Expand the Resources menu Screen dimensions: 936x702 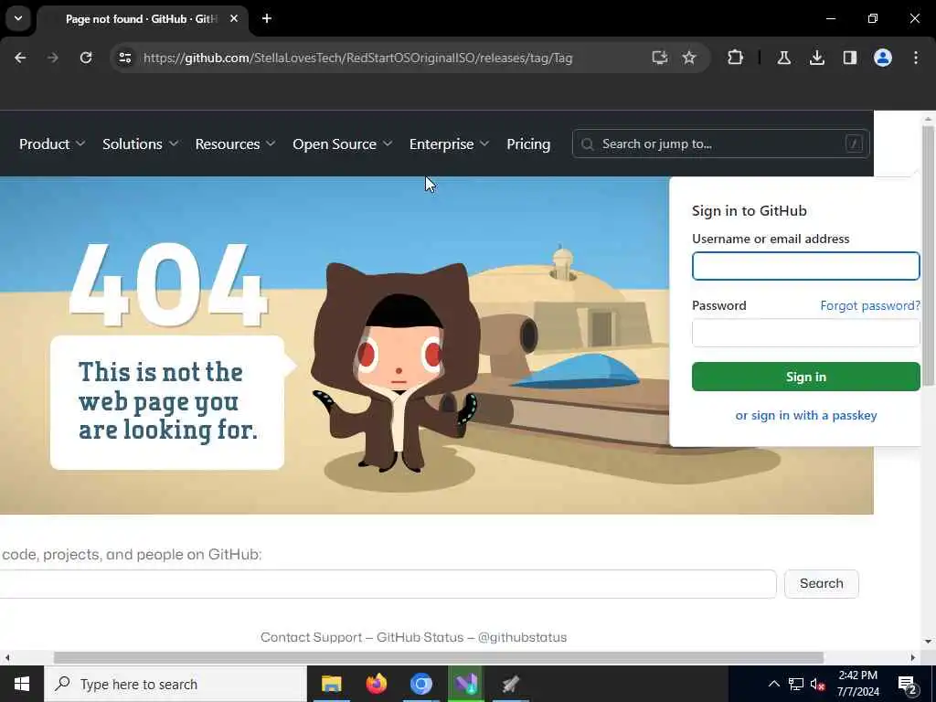pos(235,144)
